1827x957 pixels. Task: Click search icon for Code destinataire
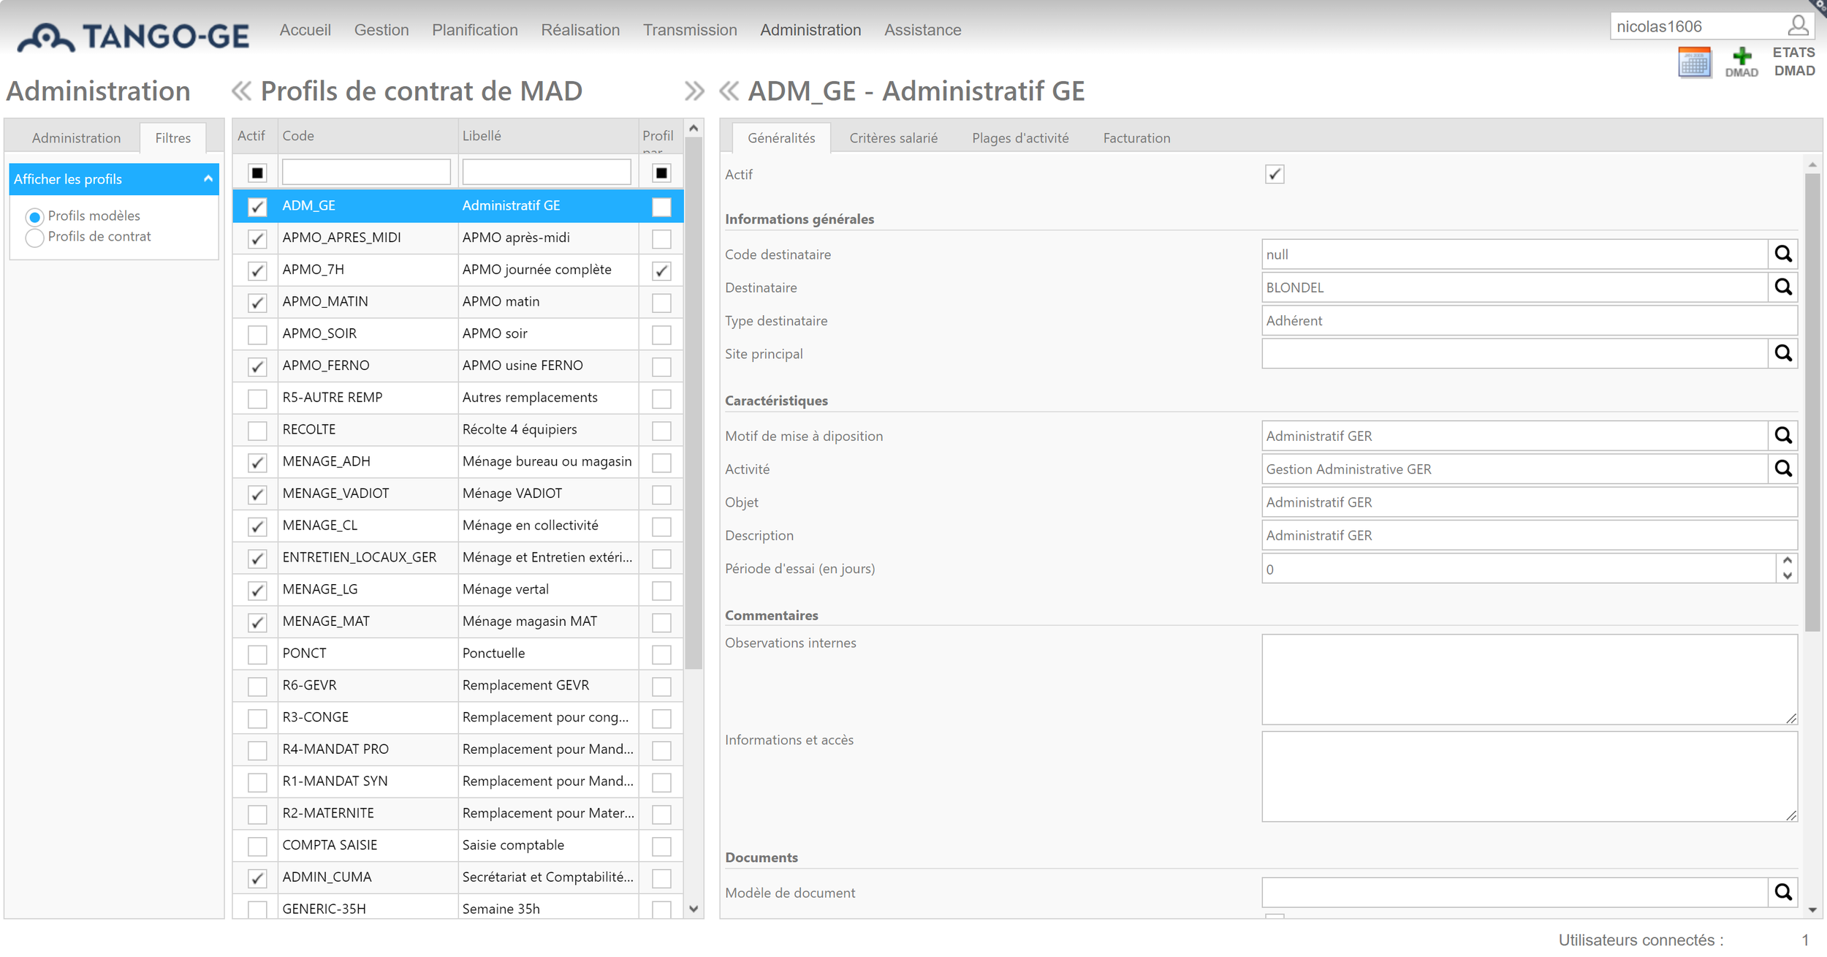1783,254
